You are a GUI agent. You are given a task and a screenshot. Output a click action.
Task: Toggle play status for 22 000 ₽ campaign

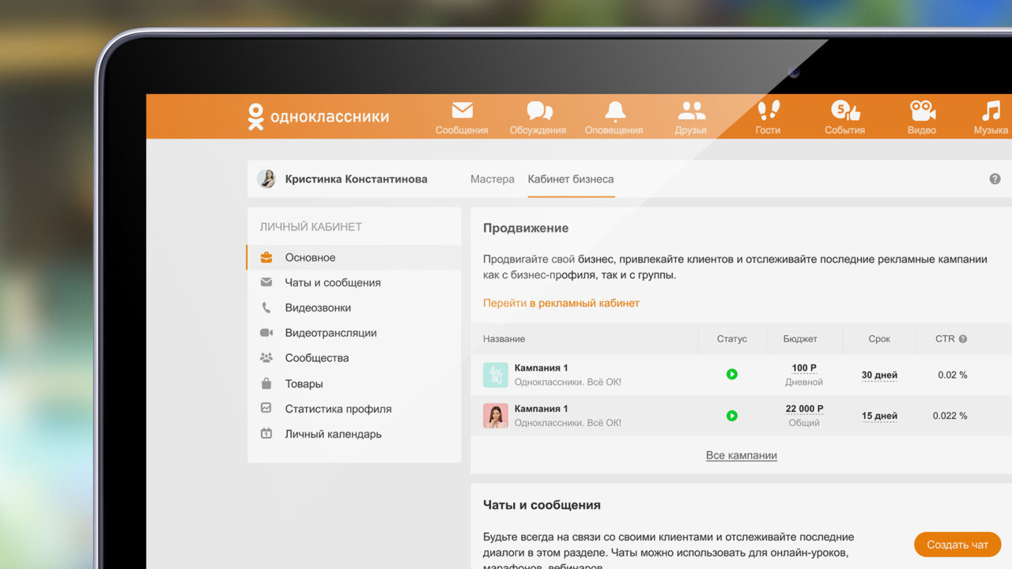coord(732,416)
